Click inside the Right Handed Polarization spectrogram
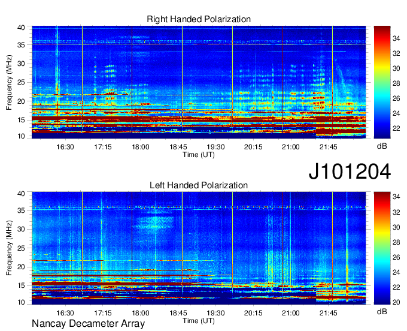This screenshot has width=407, height=331. point(199,82)
